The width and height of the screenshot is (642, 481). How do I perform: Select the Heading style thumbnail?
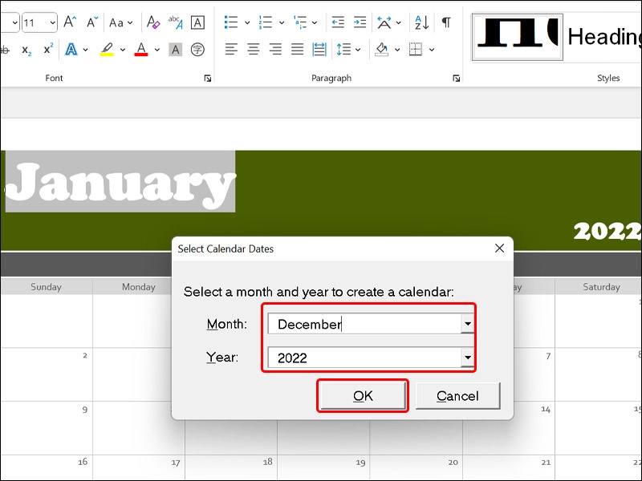(517, 37)
